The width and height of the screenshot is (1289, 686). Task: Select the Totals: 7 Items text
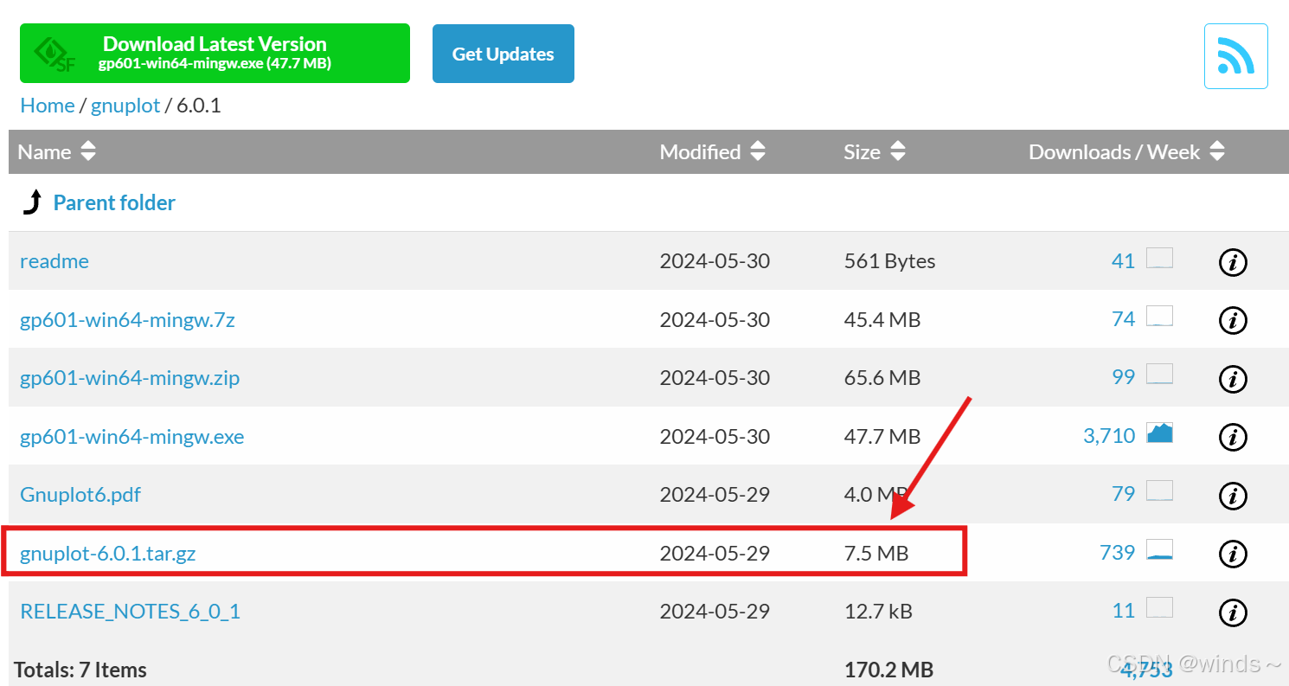(x=80, y=670)
